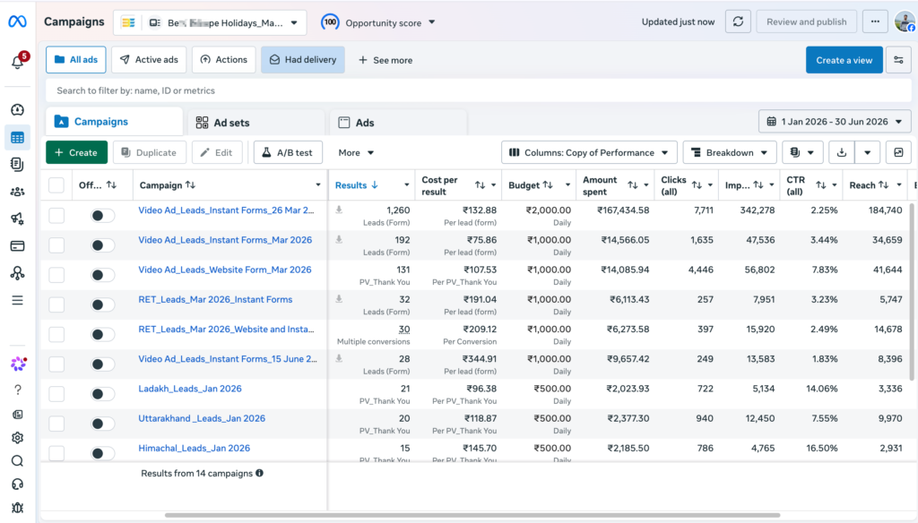This screenshot has width=918, height=523.
Task: Sort by the Results column header
Action: coord(357,184)
